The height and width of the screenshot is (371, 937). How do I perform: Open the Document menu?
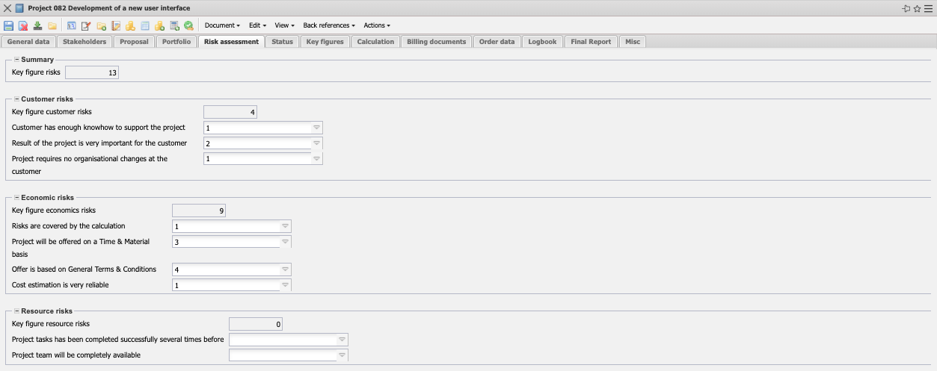[221, 25]
